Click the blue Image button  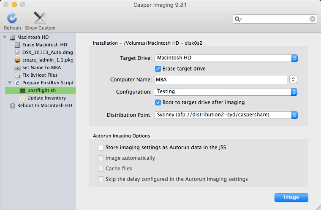pyautogui.click(x=291, y=197)
